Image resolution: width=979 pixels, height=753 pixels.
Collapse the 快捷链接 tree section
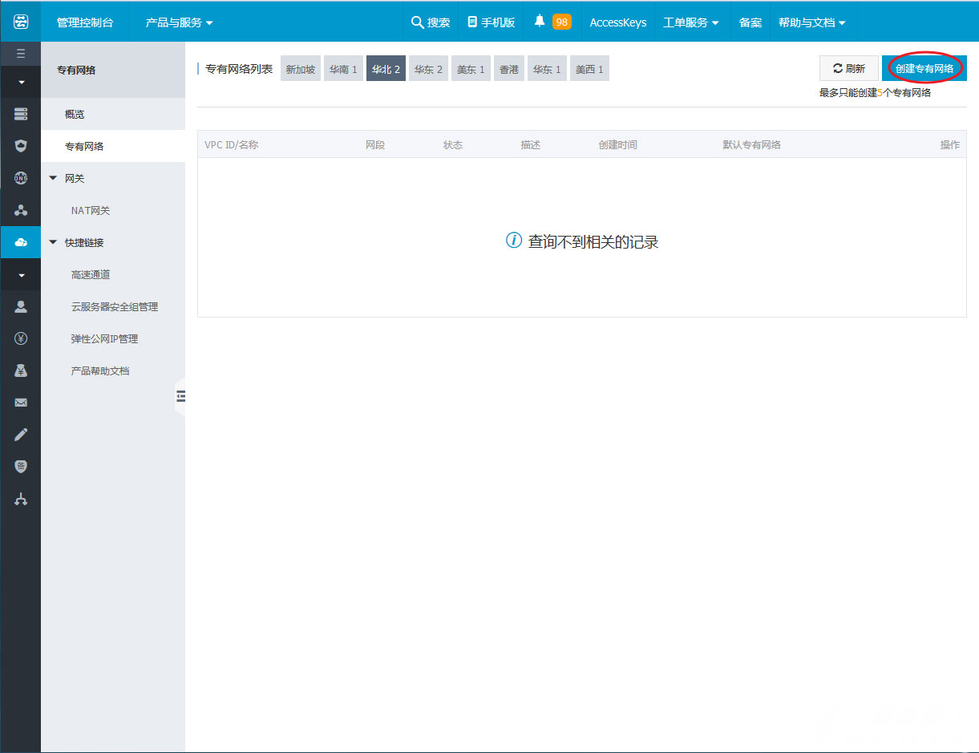[x=54, y=242]
